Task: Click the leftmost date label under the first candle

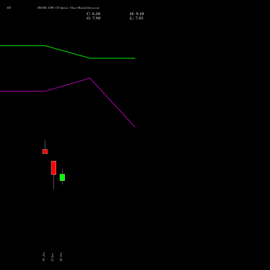Action: (44, 256)
